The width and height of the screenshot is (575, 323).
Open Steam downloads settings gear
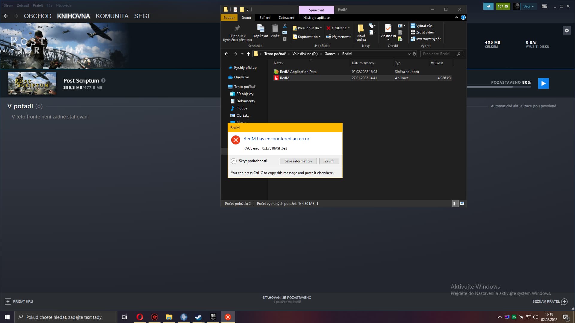567,31
